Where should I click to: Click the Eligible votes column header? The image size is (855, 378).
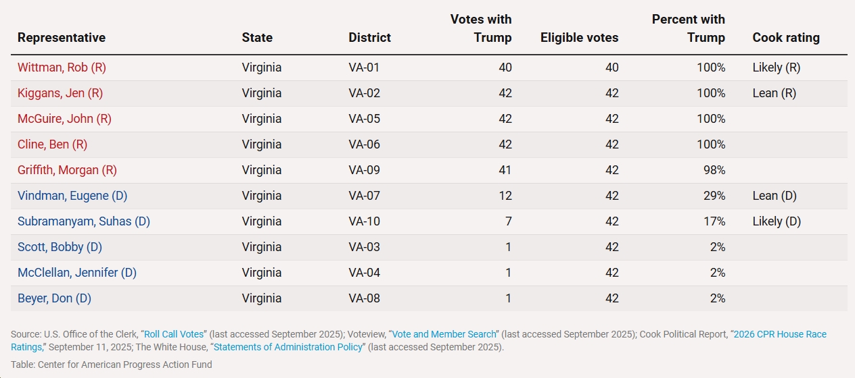(579, 38)
